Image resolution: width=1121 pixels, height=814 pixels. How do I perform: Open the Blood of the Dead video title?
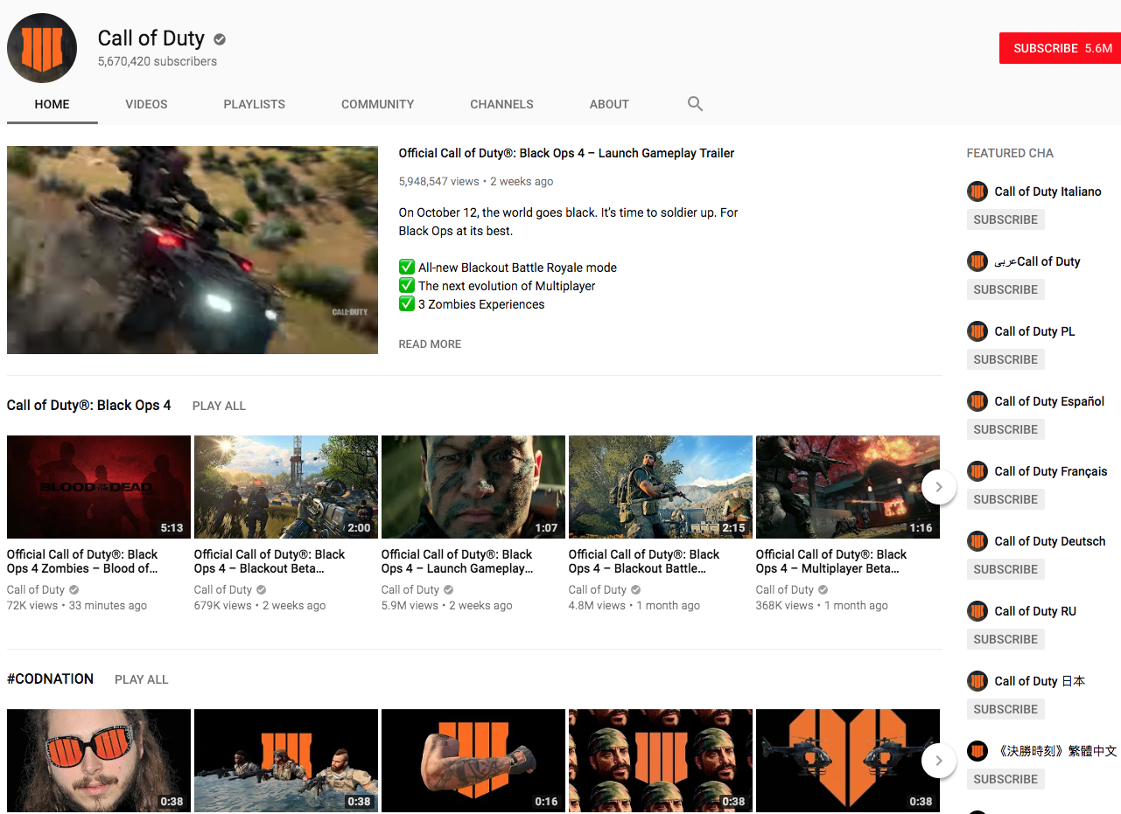coord(82,561)
